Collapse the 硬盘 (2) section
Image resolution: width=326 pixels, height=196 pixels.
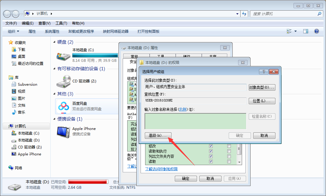pyautogui.click(x=54, y=42)
